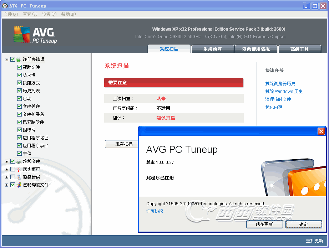Image resolution: width=329 pixels, height=248 pixels.
Task: Click the 版本 10.0.0.27 text
Action: tap(160, 162)
